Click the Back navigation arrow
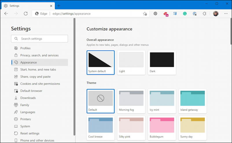Image resolution: width=232 pixels, height=143 pixels. [x=6, y=14]
